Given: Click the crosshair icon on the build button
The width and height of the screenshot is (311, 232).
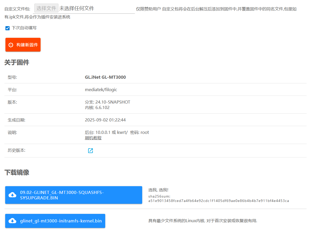Looking at the screenshot, I should 11,45.
